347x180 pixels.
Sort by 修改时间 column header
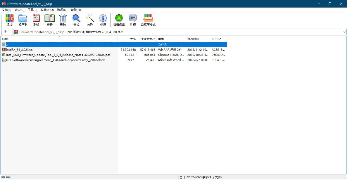(193, 39)
